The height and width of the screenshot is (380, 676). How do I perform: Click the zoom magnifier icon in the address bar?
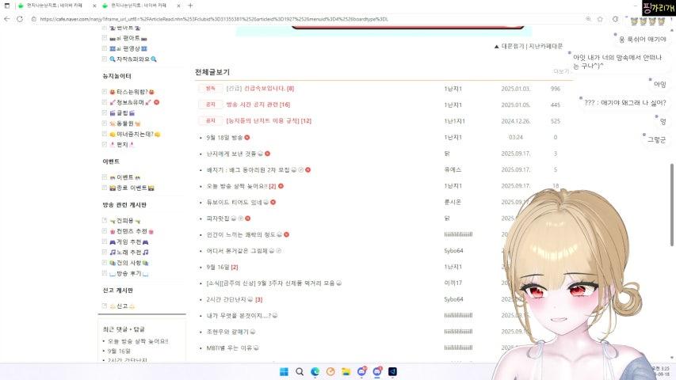pyautogui.click(x=588, y=19)
